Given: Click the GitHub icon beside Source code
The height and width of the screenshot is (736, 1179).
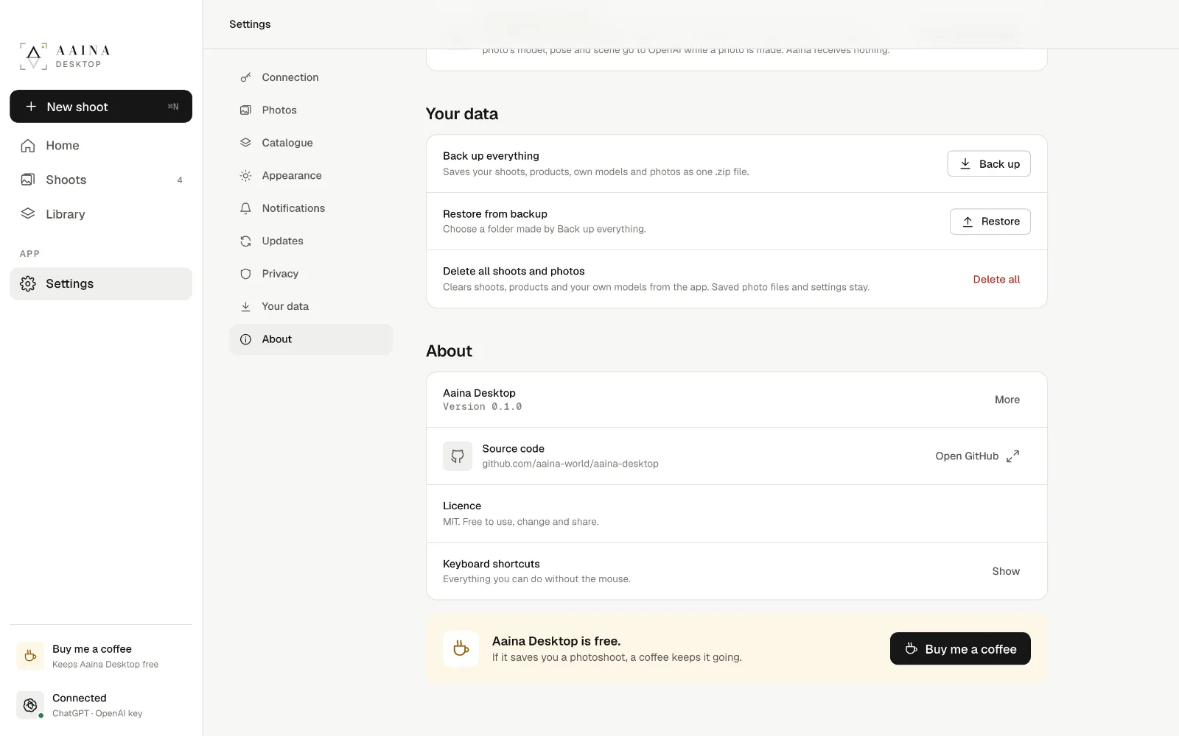Looking at the screenshot, I should pos(458,456).
